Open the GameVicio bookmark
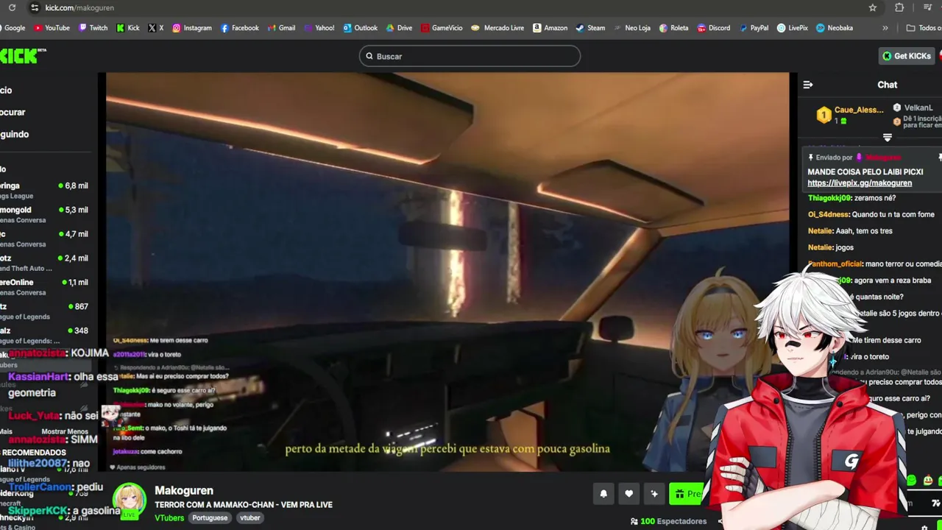 [442, 28]
